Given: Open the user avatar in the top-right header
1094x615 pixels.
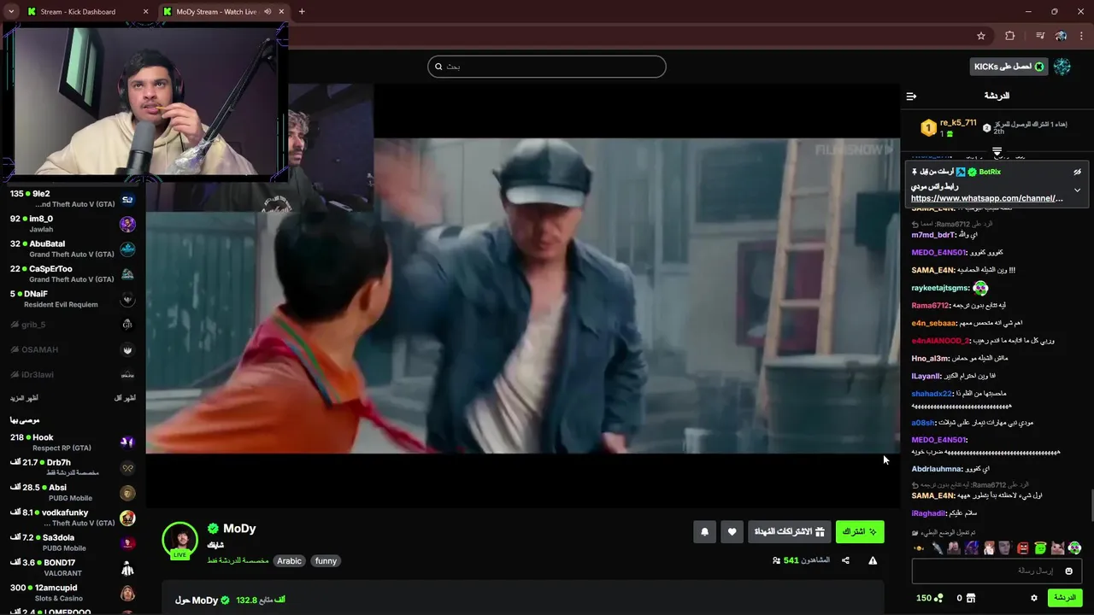Looking at the screenshot, I should [x=1062, y=66].
